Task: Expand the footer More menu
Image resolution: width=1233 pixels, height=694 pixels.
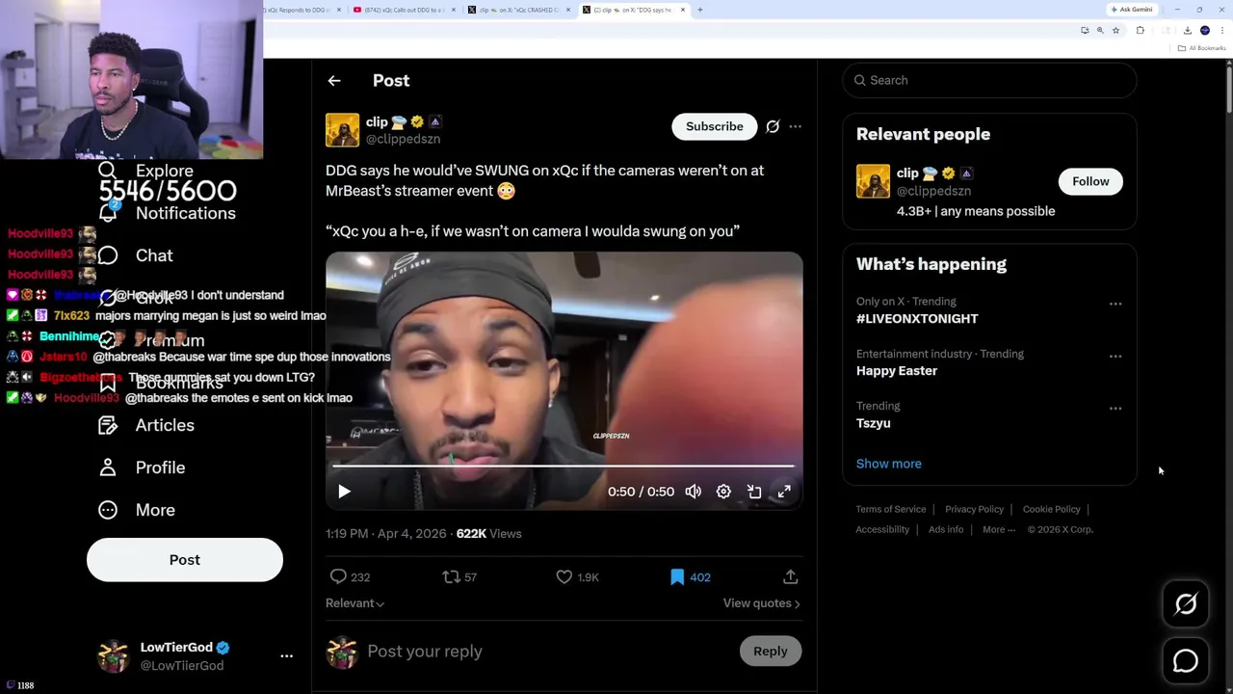Action: pos(999,529)
